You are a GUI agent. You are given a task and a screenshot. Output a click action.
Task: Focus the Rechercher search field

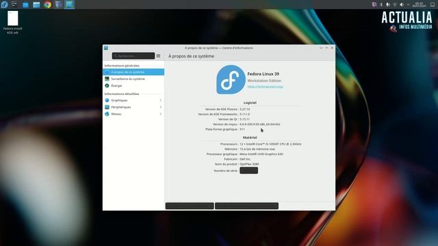tap(133, 56)
